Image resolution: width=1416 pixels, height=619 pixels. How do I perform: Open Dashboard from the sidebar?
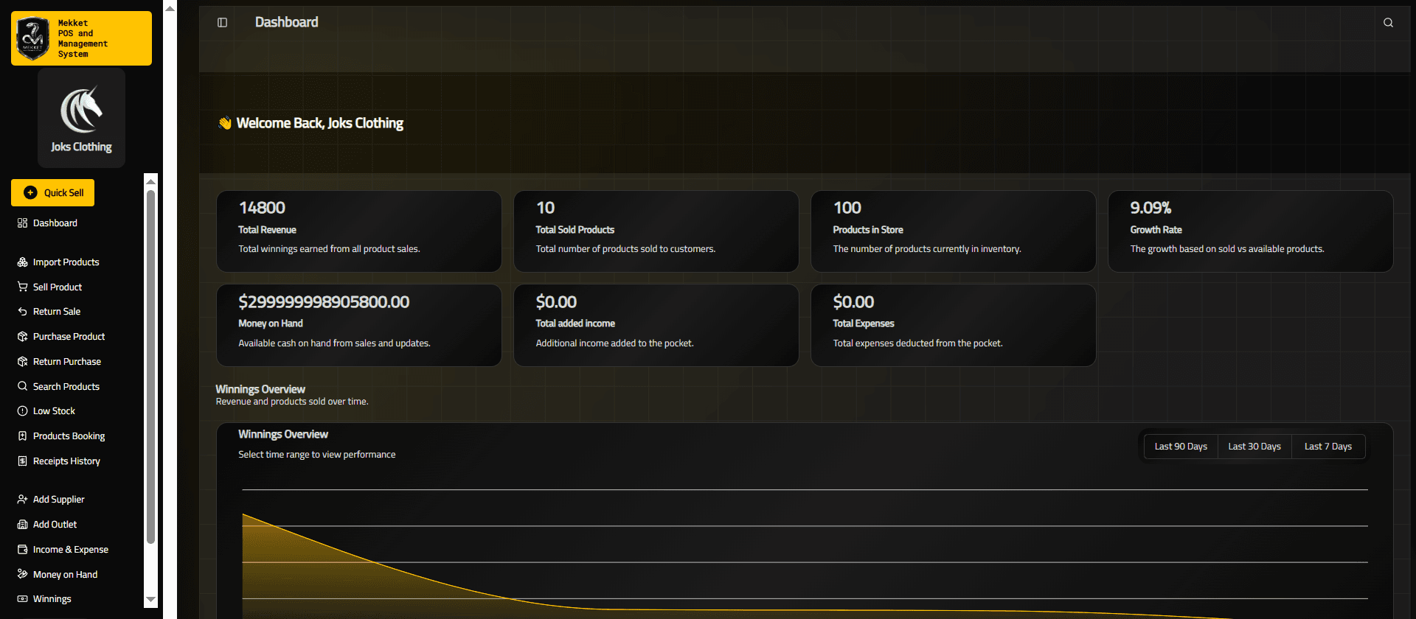click(55, 223)
